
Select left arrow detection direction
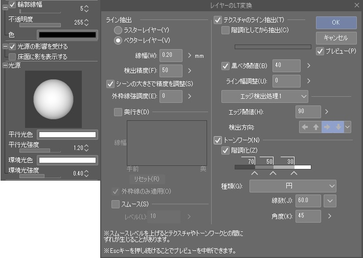(305, 127)
